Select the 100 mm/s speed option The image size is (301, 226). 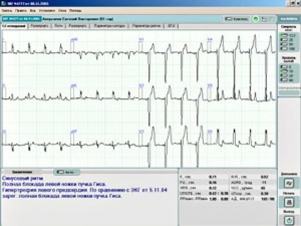pyautogui.click(x=288, y=49)
